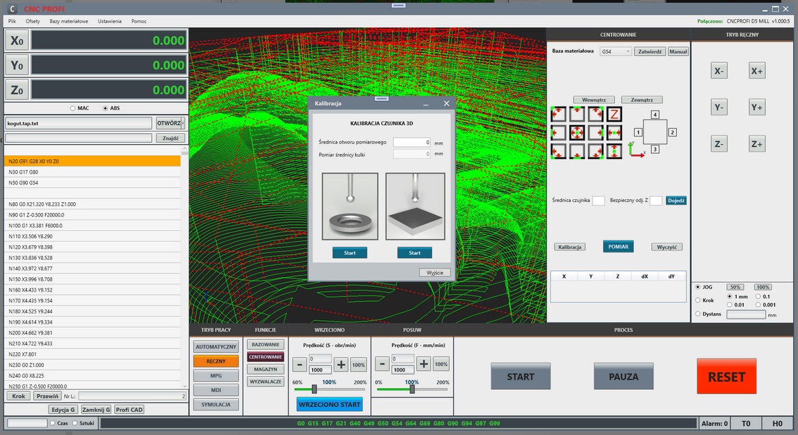Click BAZOWANIE function button
Image resolution: width=798 pixels, height=435 pixels.
pos(265,345)
